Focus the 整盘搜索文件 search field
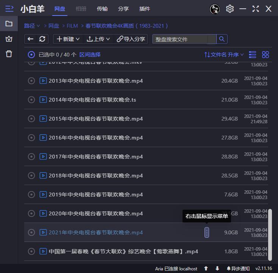Image resolution: width=278 pixels, height=273 pixels. [184, 39]
